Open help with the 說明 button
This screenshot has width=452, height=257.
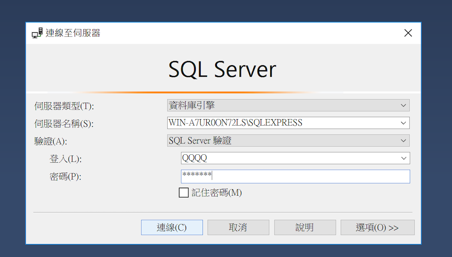[x=305, y=227]
